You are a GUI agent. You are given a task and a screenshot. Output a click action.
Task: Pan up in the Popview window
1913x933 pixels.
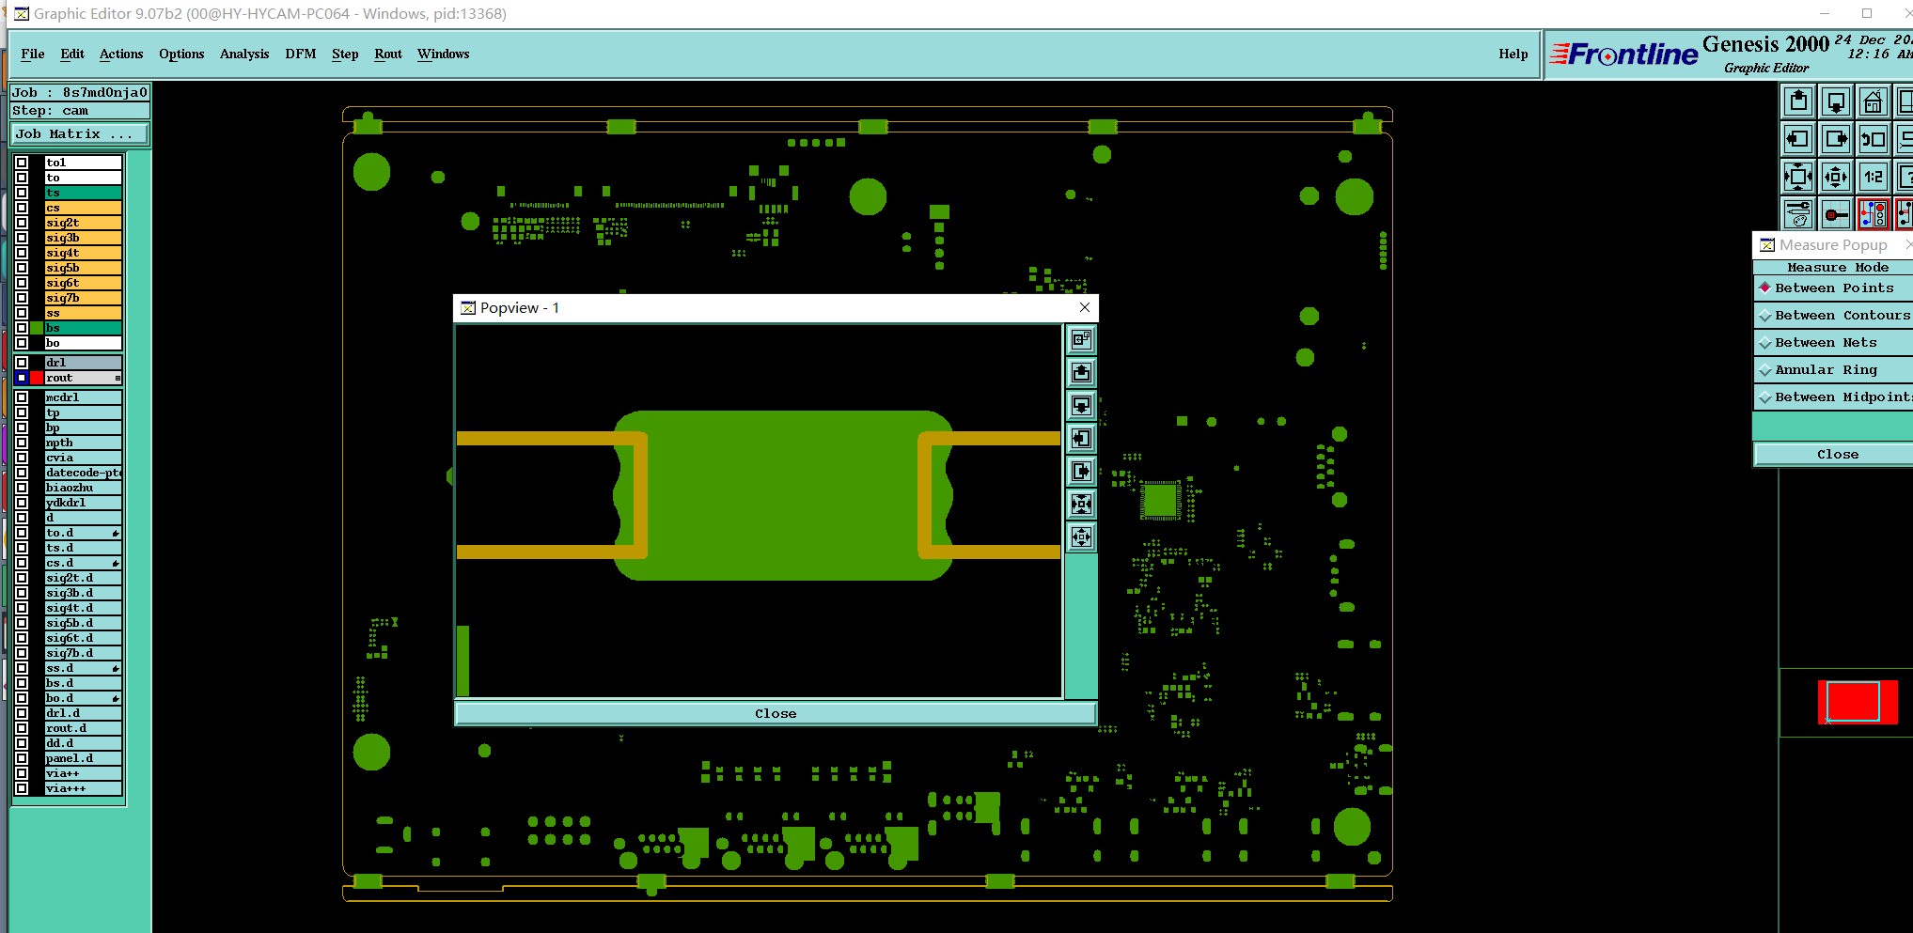click(1081, 372)
